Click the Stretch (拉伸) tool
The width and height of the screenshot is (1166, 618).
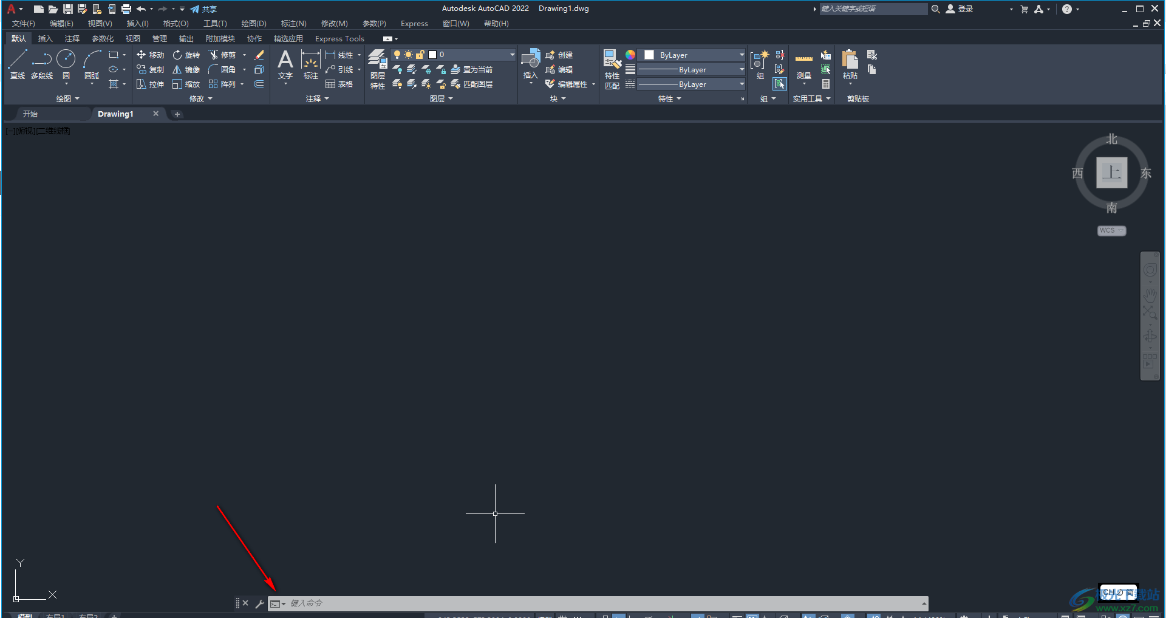[150, 84]
